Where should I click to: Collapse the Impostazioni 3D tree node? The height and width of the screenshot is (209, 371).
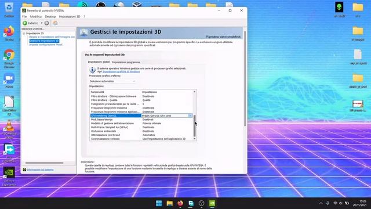(x=24, y=34)
